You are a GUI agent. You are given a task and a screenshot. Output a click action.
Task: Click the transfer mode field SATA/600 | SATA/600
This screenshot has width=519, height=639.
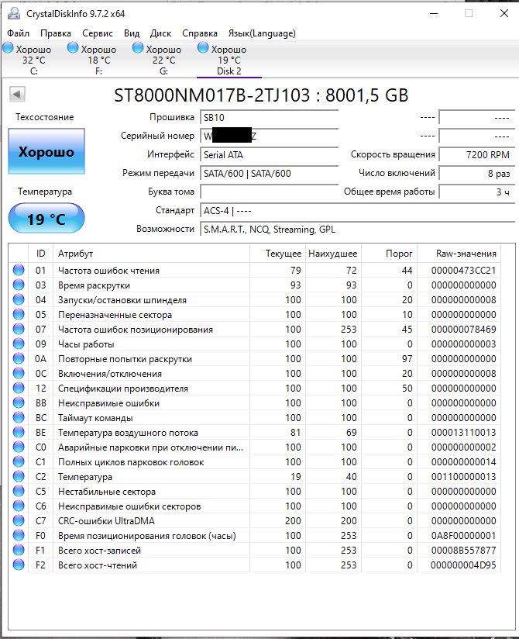269,174
